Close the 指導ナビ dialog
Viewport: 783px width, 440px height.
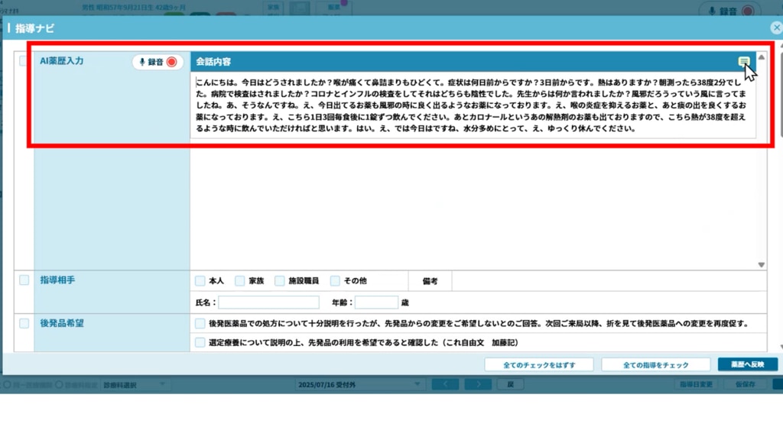click(776, 28)
